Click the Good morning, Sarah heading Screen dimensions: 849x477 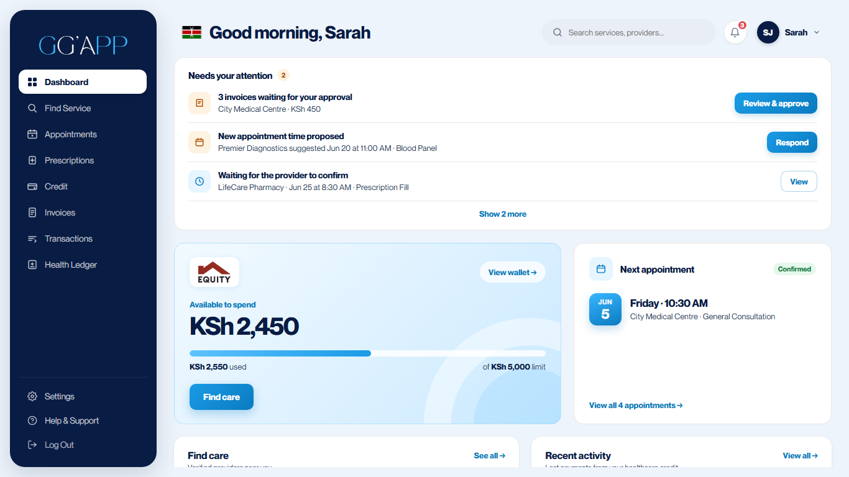290,32
